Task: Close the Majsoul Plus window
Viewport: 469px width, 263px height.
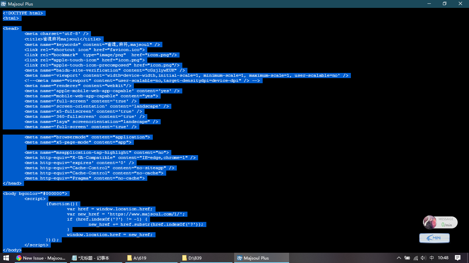Action: coord(460,4)
